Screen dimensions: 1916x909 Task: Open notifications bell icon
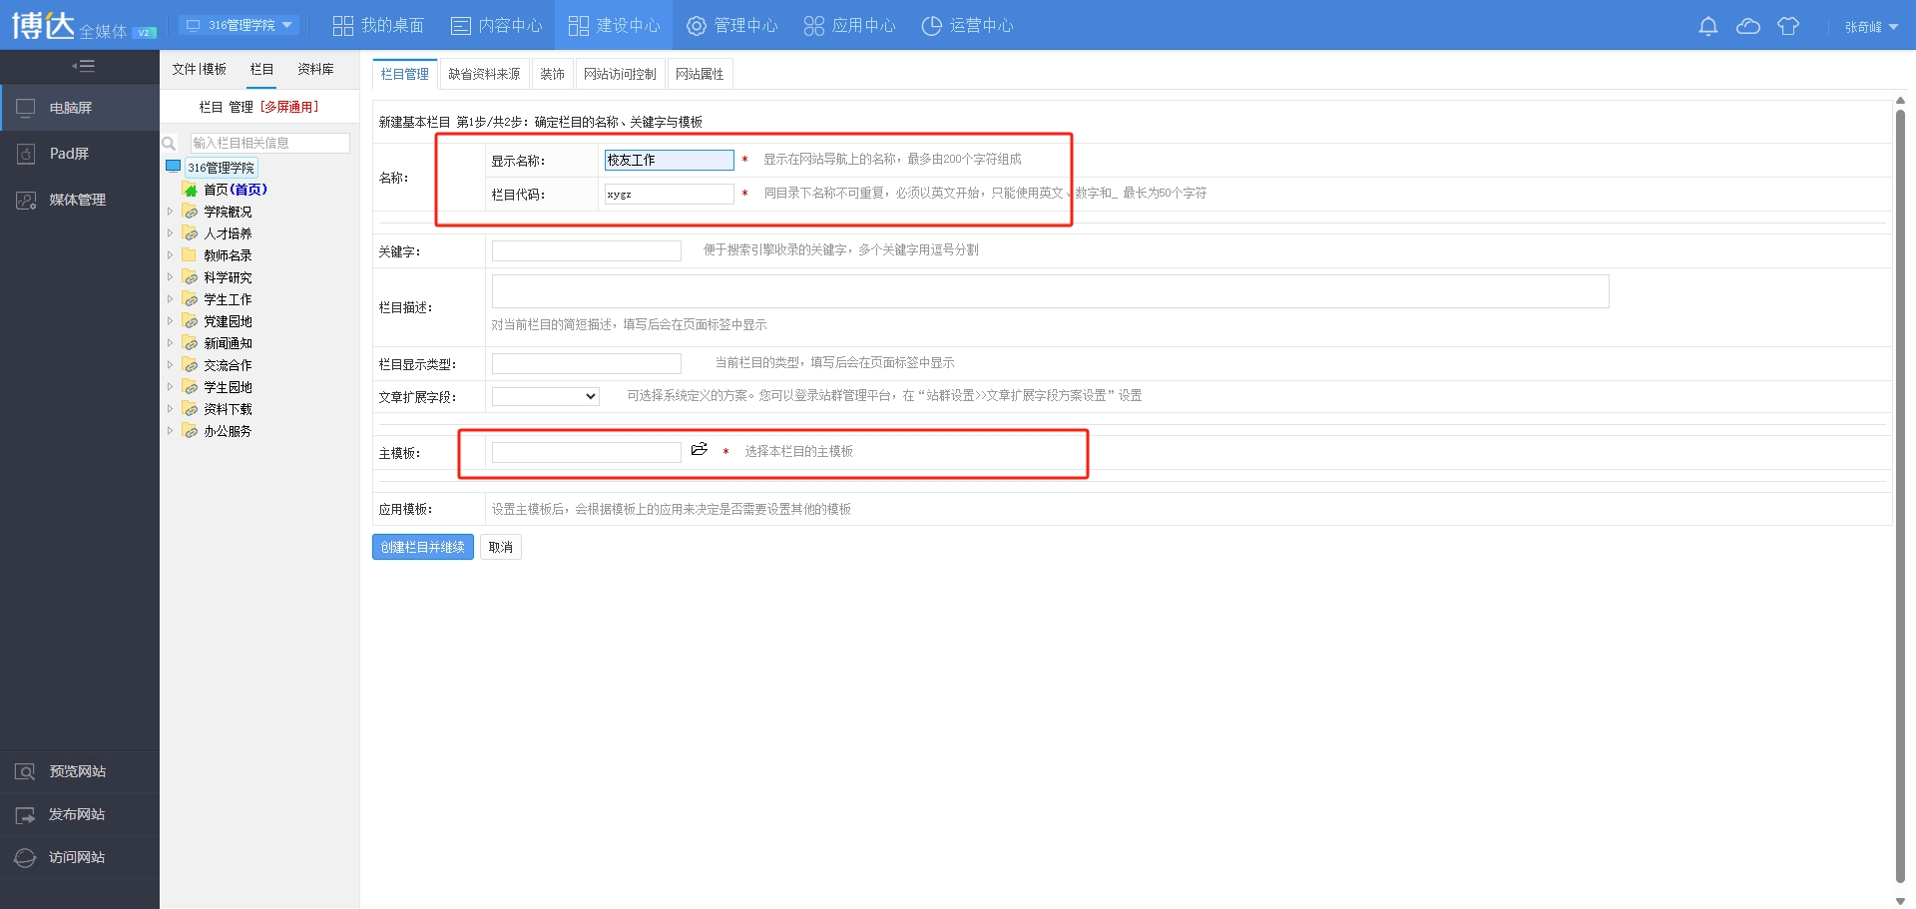[x=1708, y=26]
